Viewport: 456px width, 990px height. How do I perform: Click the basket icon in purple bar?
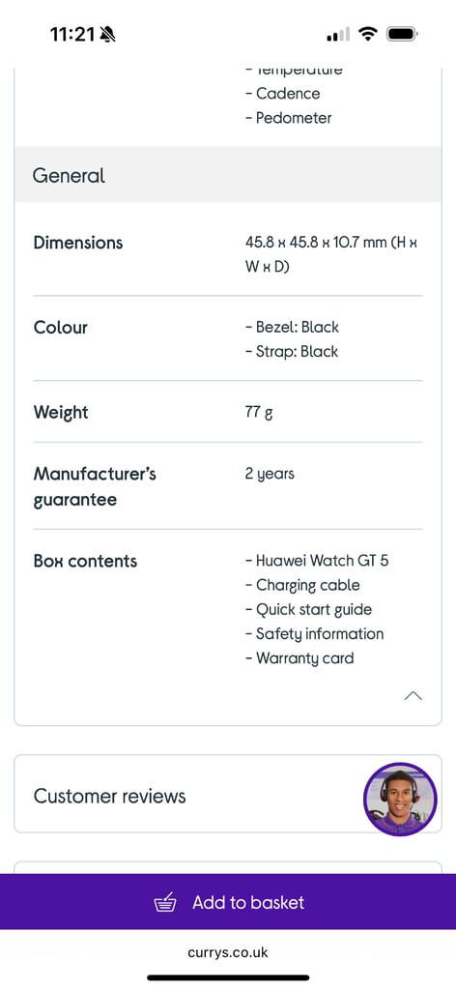tap(165, 902)
